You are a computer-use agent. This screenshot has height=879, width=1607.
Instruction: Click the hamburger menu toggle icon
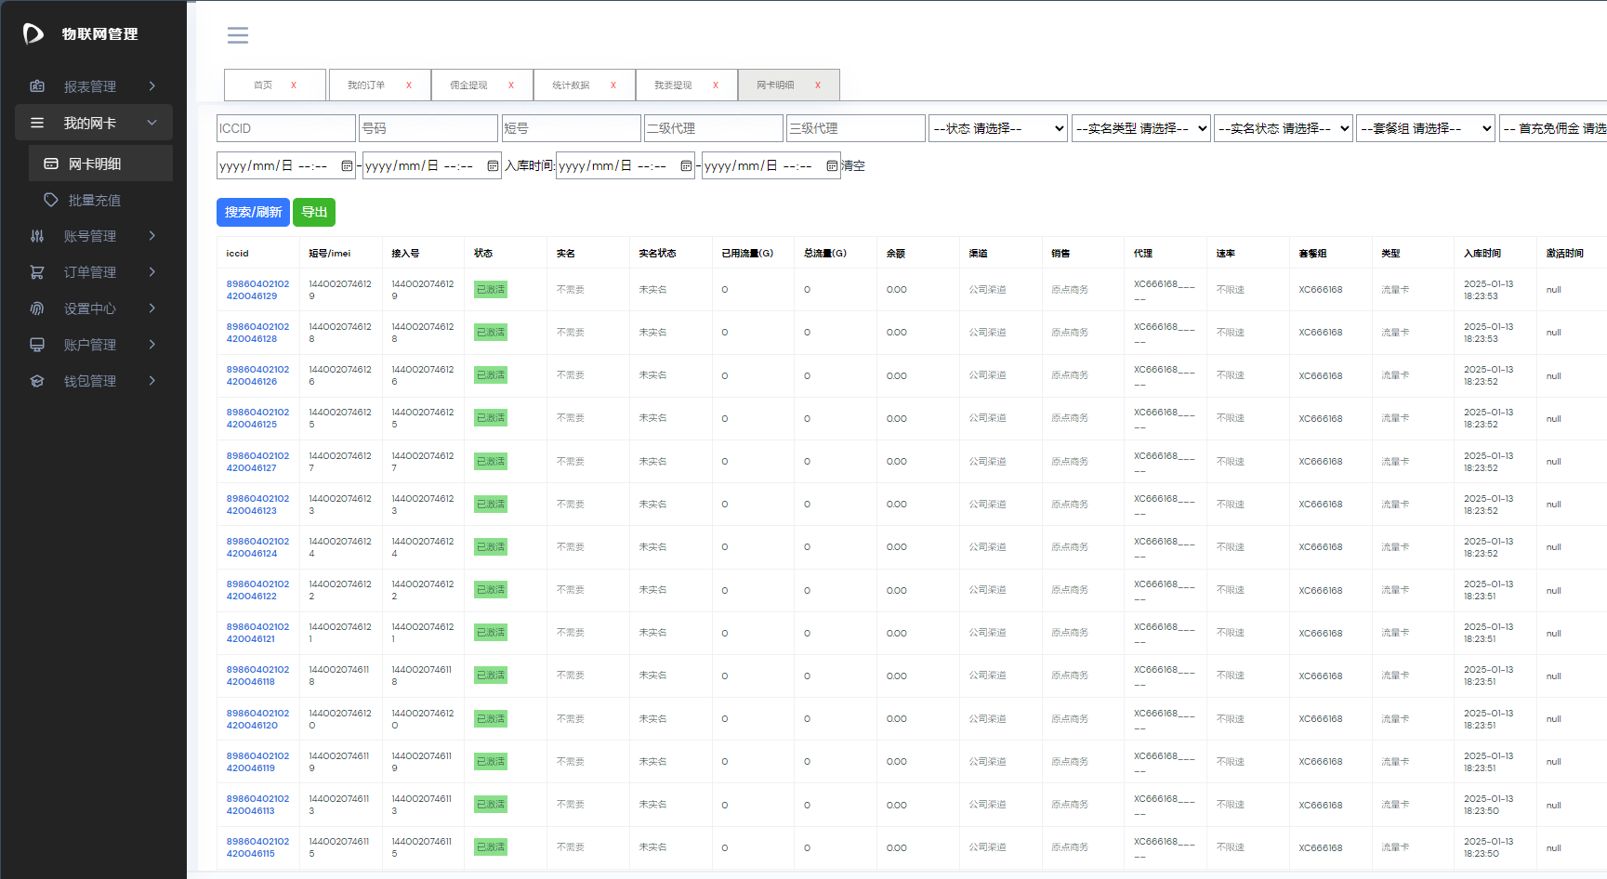tap(238, 35)
